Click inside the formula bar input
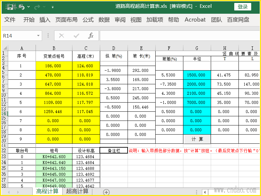Image resolution: width=261 pixels, height=196 pixels. (180, 36)
